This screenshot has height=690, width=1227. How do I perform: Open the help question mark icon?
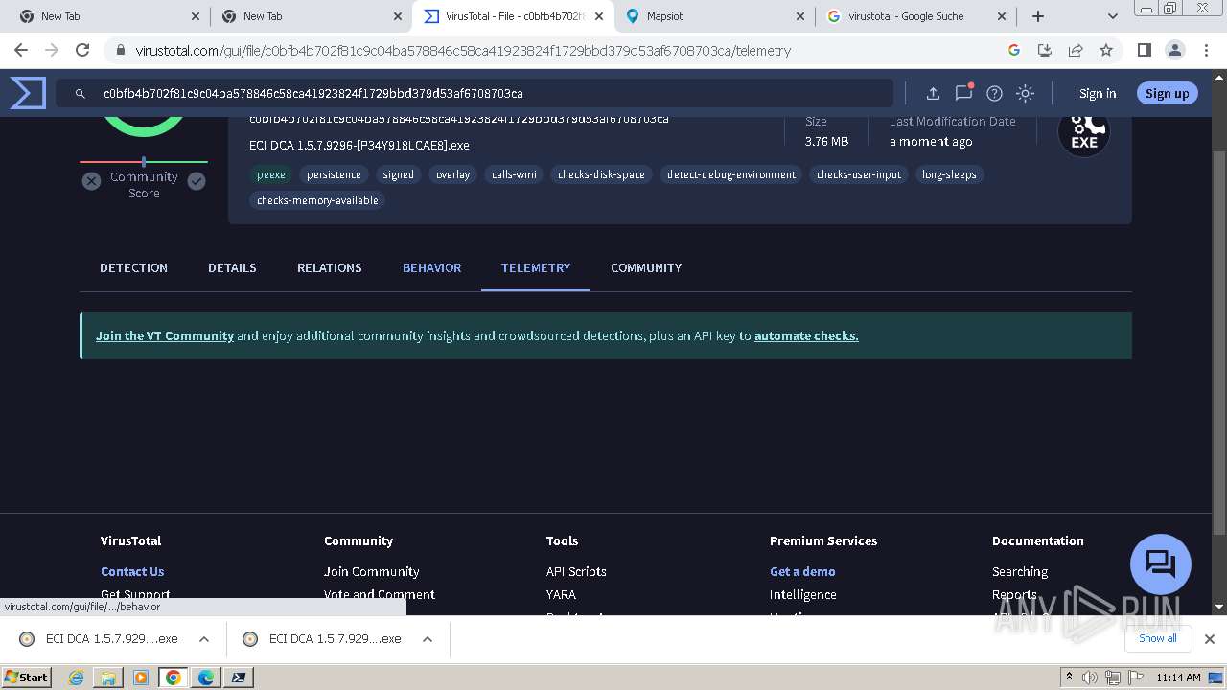tap(994, 93)
